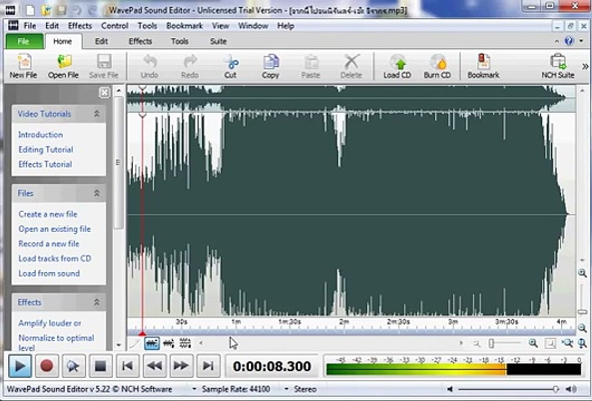Switch to the Suite ribbon tab
This screenshot has width=592, height=401.
pyautogui.click(x=218, y=41)
